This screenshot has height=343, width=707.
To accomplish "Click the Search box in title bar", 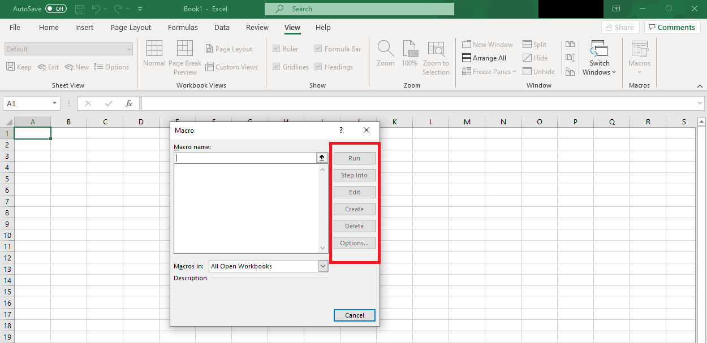I will (359, 9).
